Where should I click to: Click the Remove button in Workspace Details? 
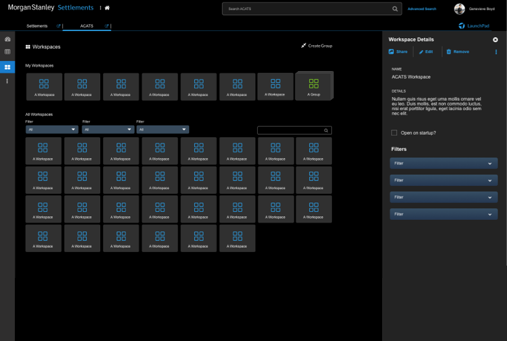458,52
